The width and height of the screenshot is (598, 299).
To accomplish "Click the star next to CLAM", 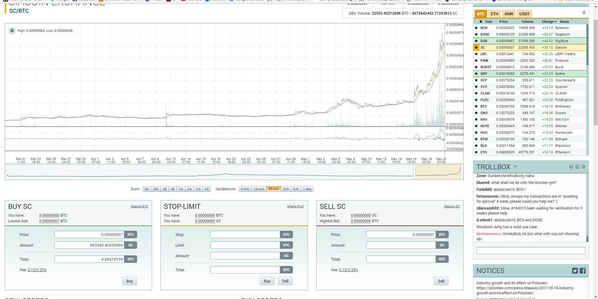I will pos(476,93).
